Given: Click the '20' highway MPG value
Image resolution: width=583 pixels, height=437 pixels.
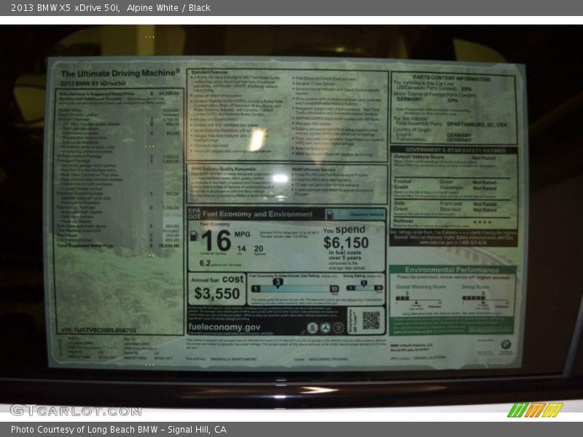Looking at the screenshot, I should (259, 248).
